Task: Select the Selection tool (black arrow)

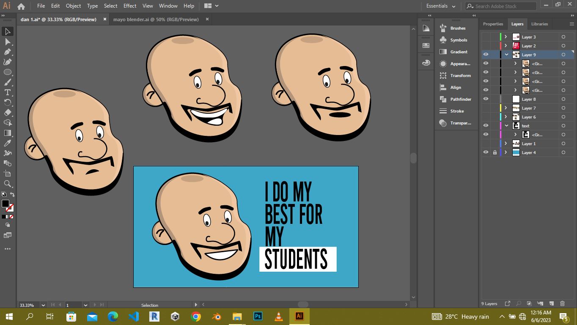Action: pos(8,31)
